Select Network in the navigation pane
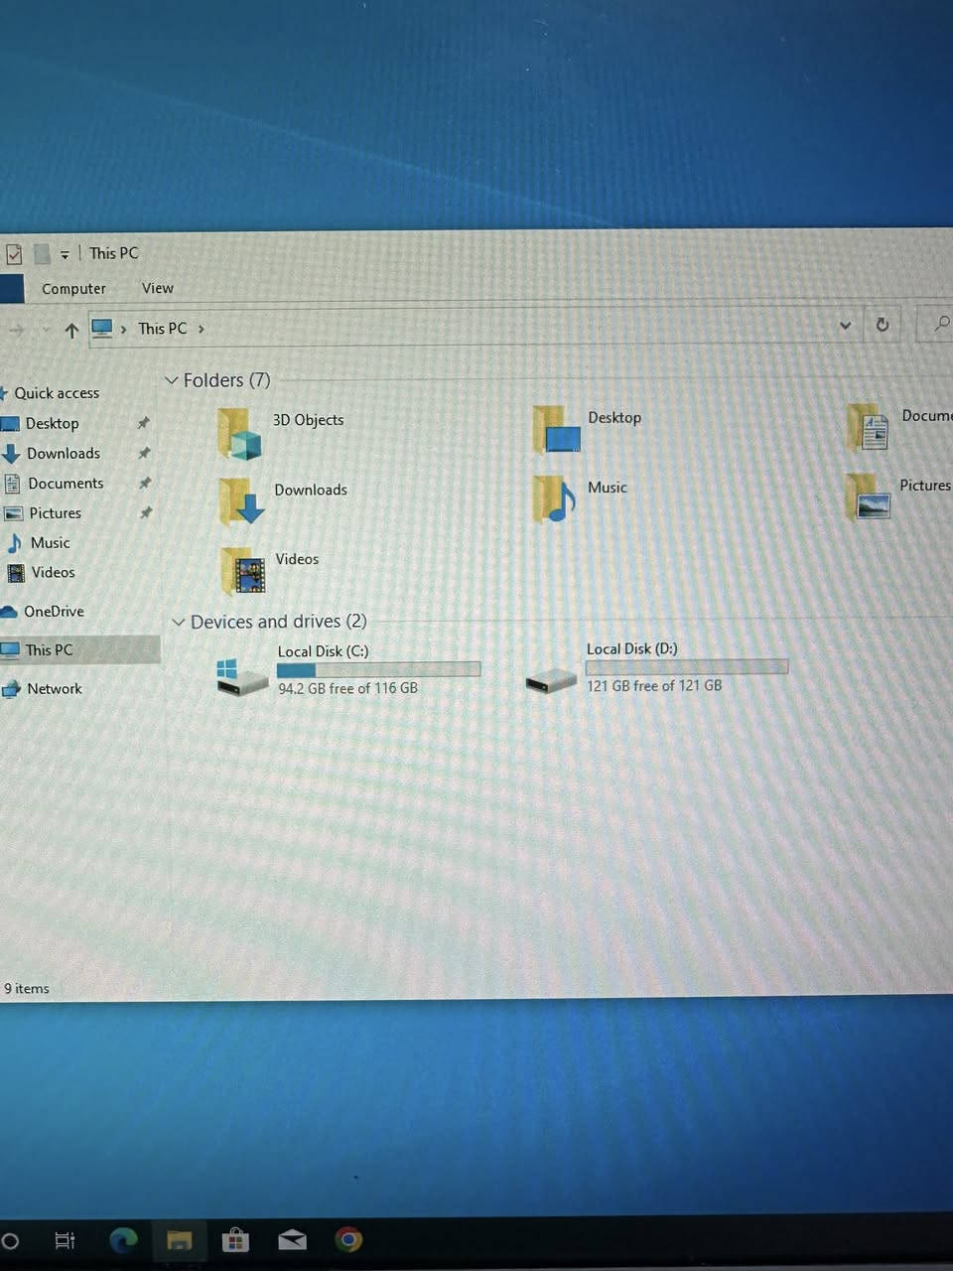This screenshot has height=1271, width=953. click(54, 689)
